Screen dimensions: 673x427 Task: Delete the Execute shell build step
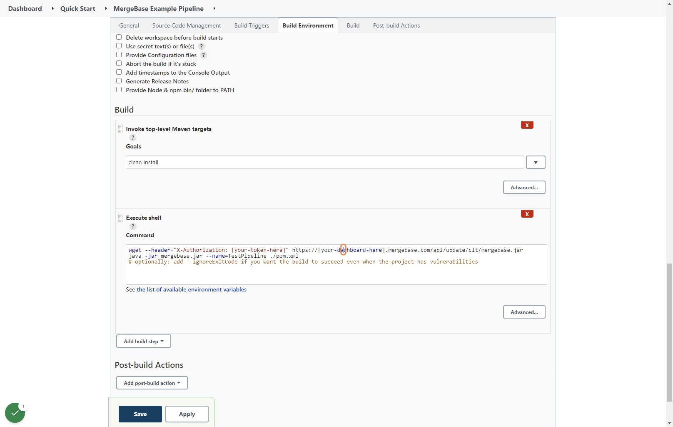pos(527,214)
